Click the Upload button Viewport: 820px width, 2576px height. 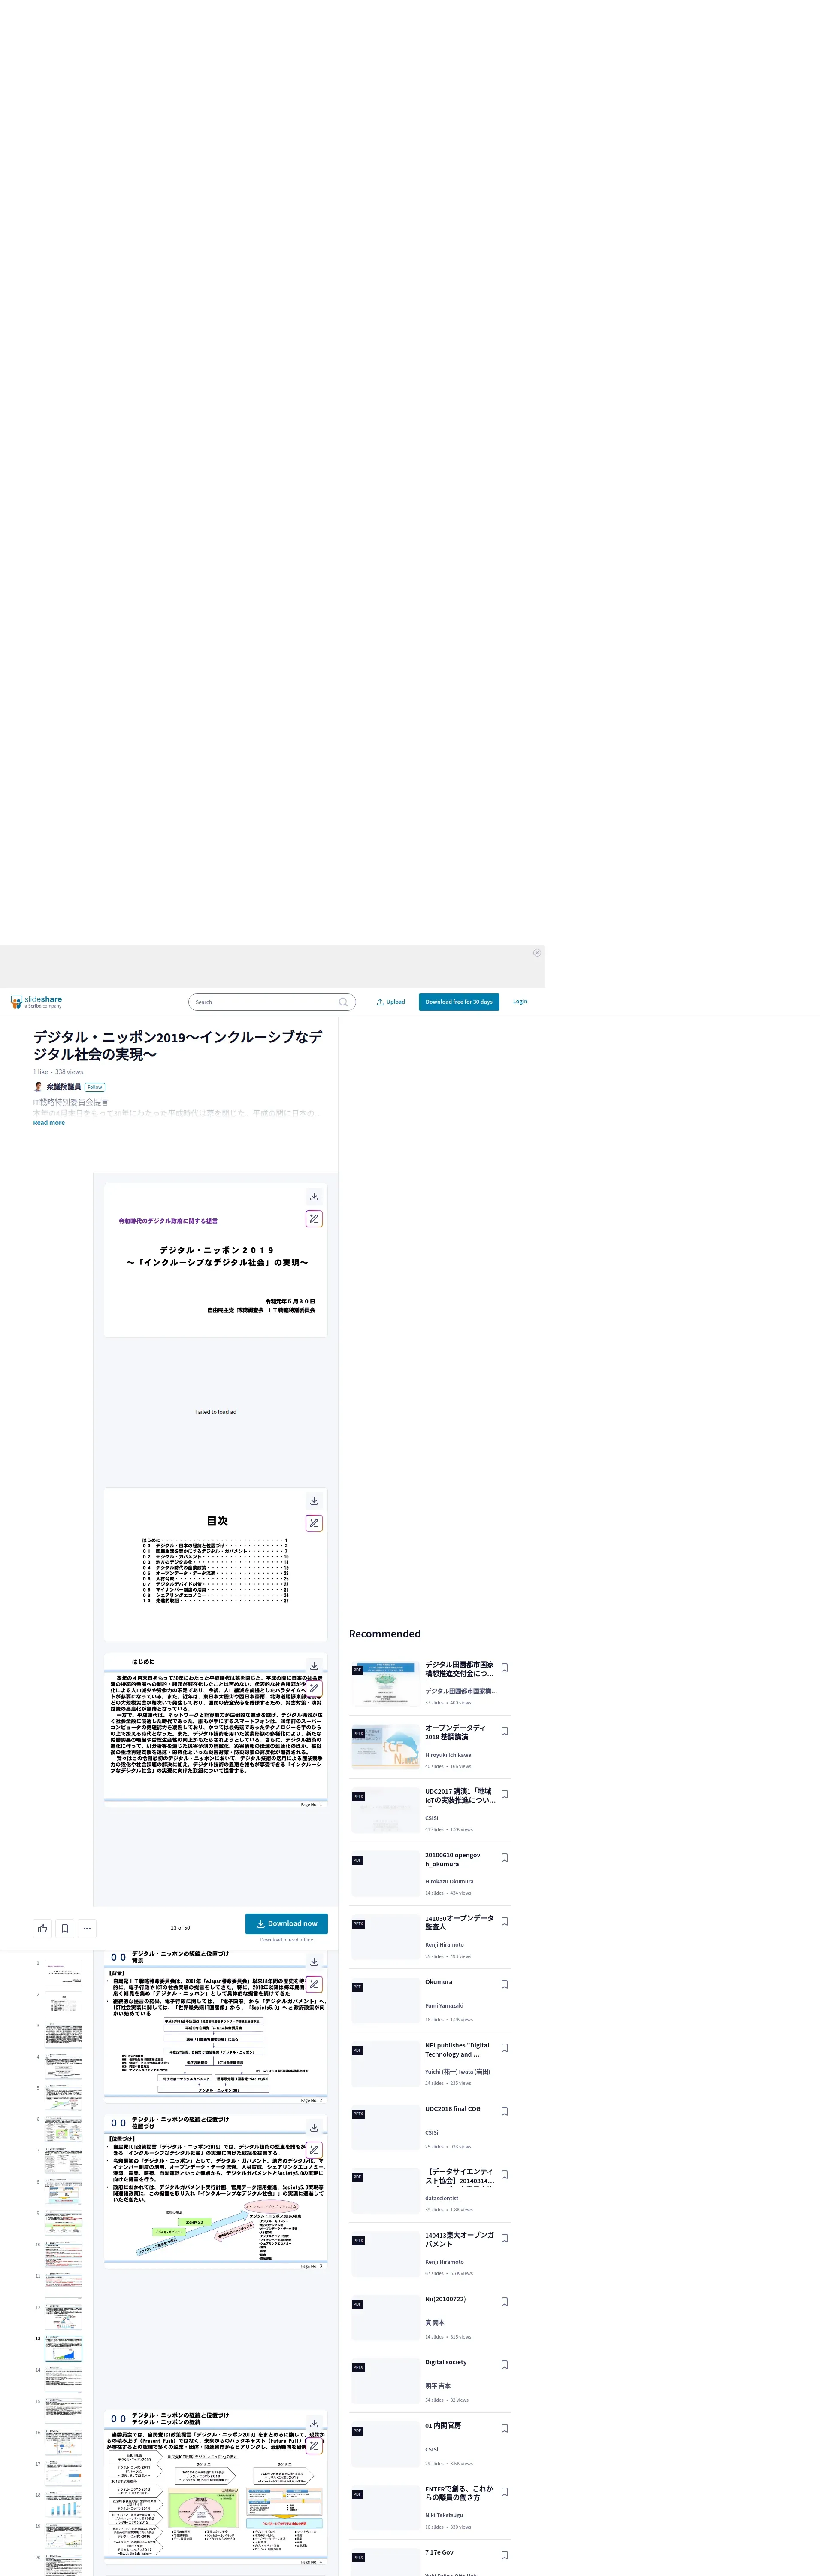click(391, 1002)
